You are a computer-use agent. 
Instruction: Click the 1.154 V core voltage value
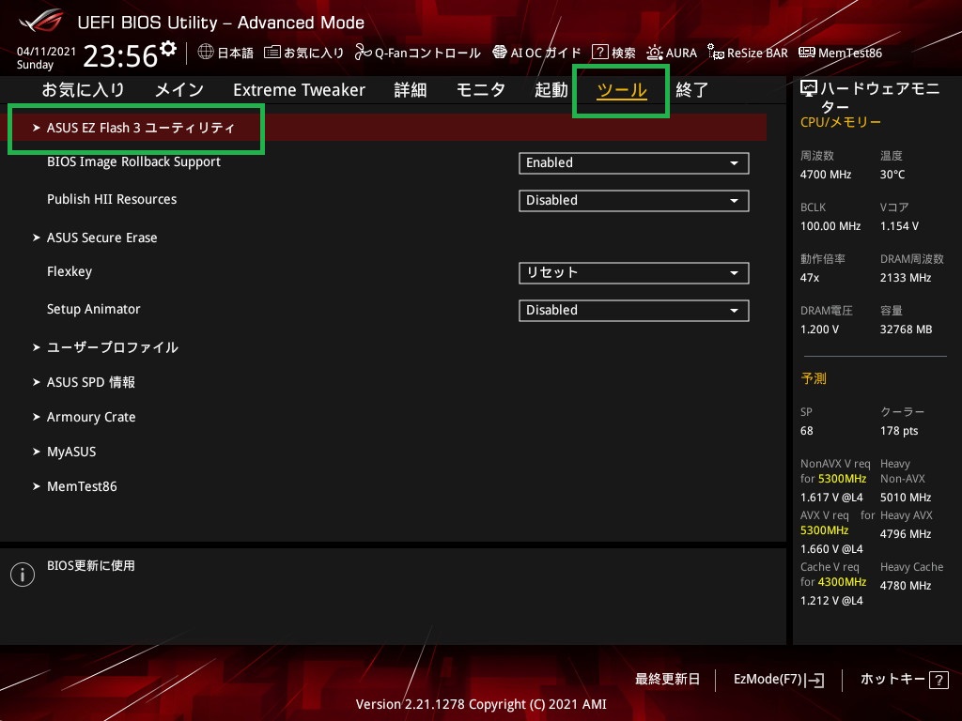(x=899, y=226)
